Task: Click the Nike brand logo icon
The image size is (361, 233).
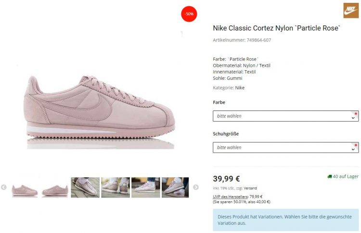Action: 351,11
